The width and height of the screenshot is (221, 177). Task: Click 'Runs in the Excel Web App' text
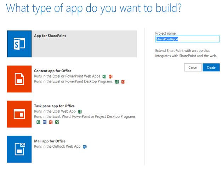pyautogui.click(x=55, y=111)
